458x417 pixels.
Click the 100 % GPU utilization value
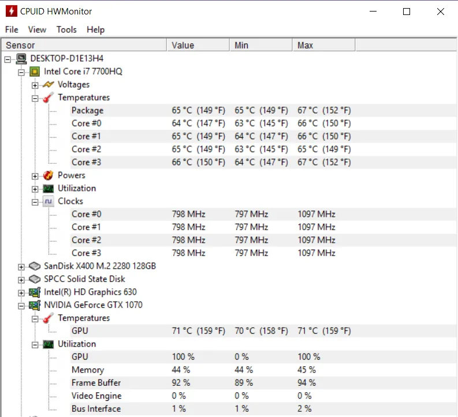tap(183, 357)
